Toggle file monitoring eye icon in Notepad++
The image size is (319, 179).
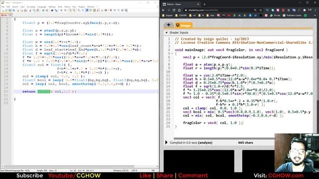106,10
